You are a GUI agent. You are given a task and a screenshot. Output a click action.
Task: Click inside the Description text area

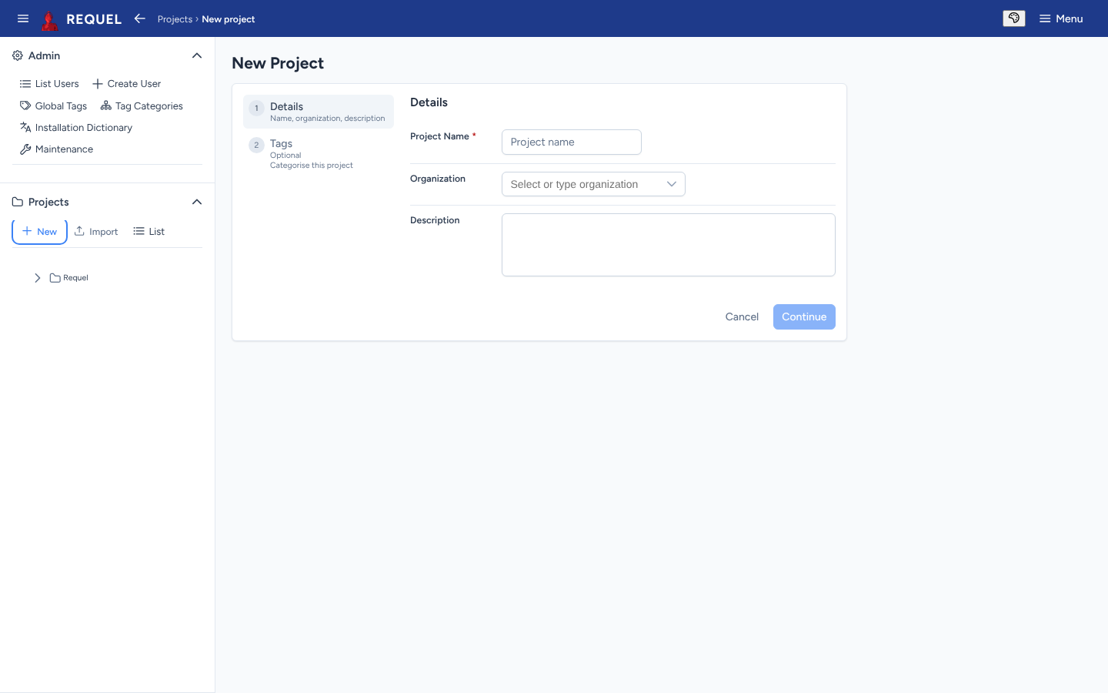coord(669,245)
